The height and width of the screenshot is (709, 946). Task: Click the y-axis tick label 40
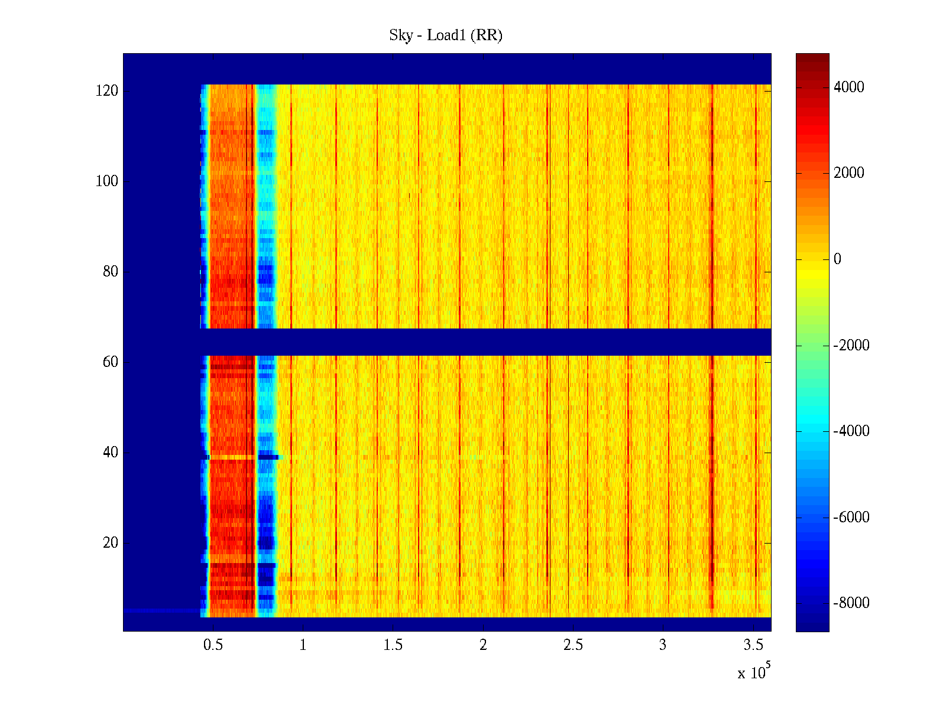click(x=111, y=453)
